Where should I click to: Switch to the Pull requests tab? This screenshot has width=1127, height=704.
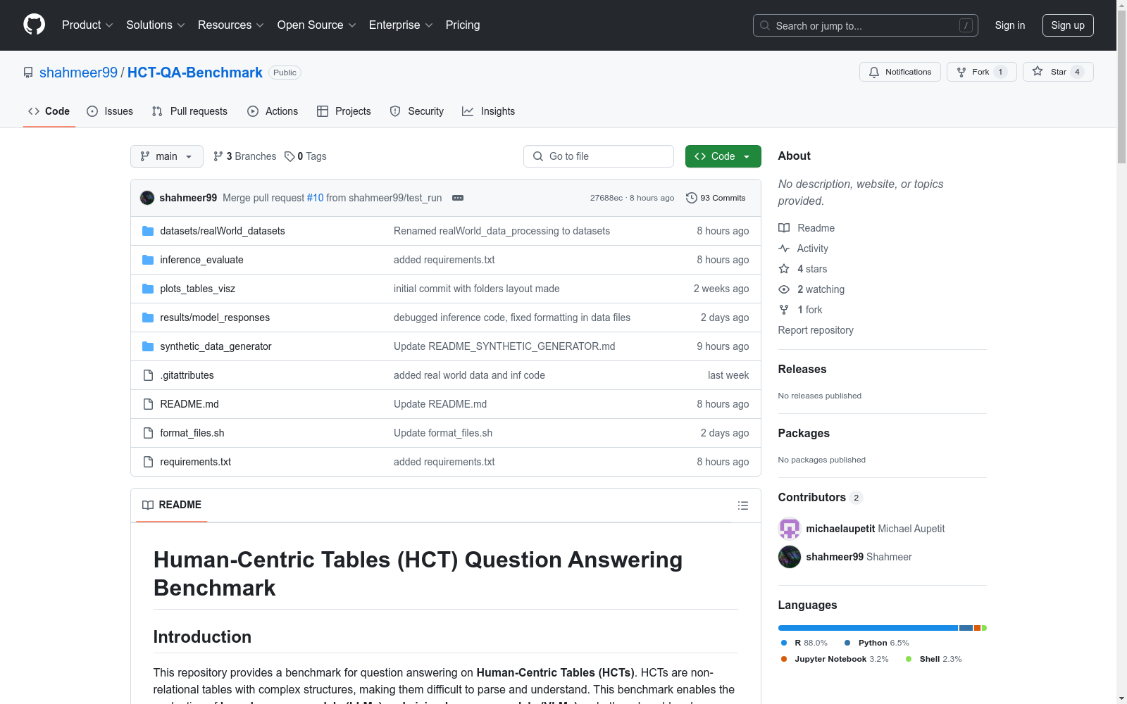[189, 111]
